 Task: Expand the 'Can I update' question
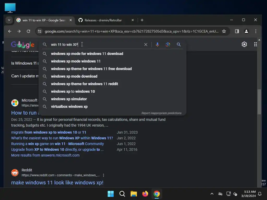pyautogui.click(x=25, y=76)
